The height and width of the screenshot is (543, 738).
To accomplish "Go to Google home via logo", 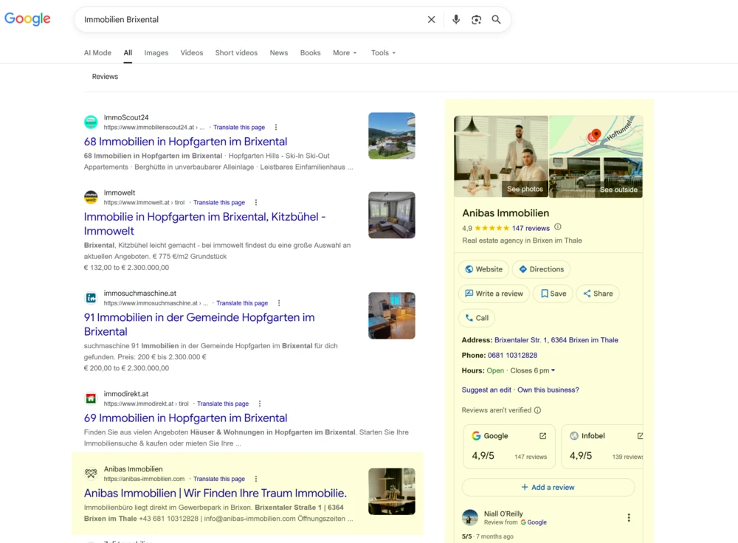I will [27, 19].
